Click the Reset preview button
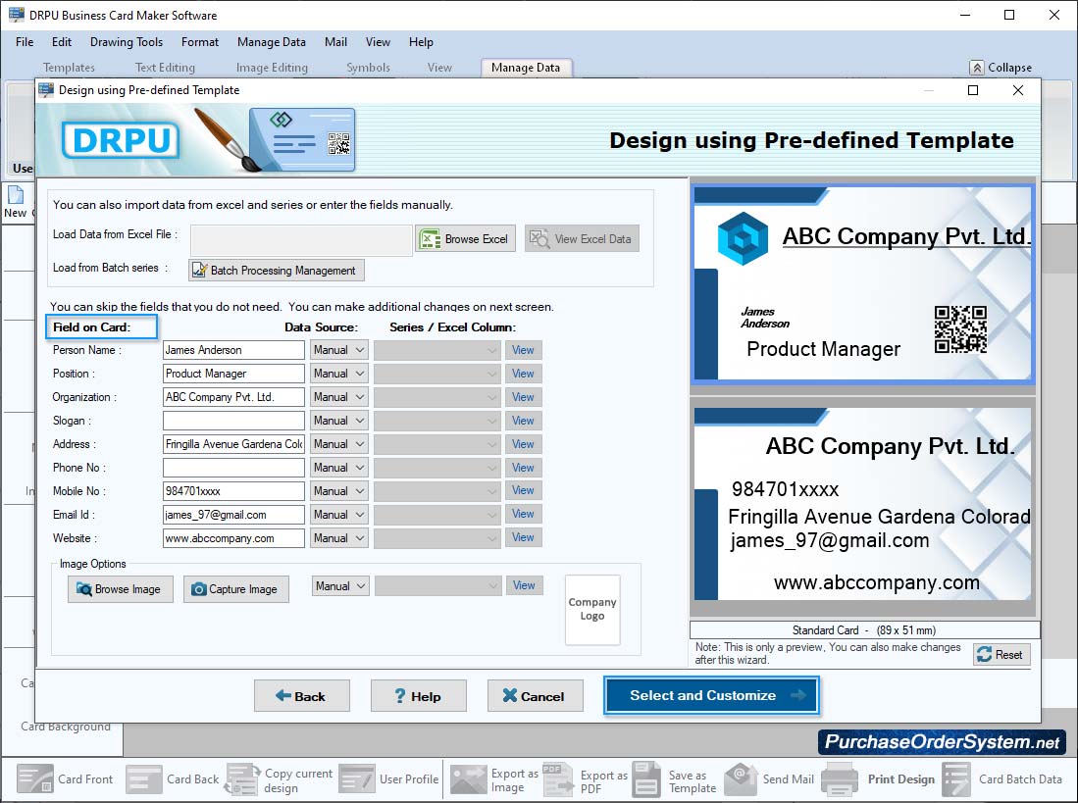 [1001, 655]
